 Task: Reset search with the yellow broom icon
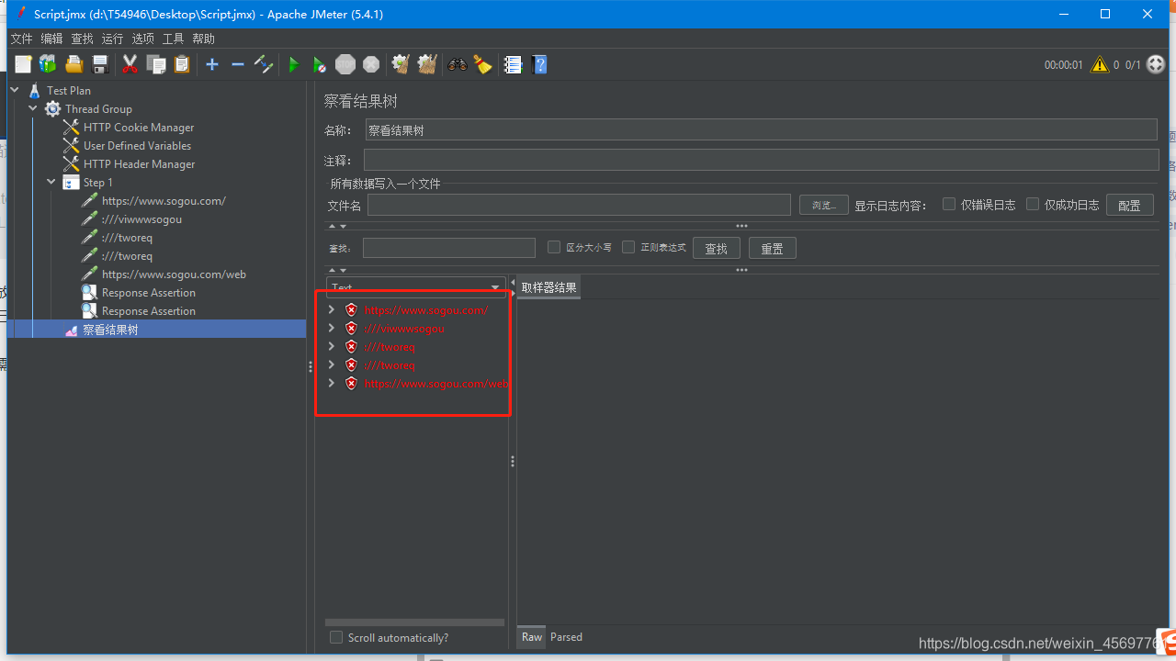click(482, 64)
